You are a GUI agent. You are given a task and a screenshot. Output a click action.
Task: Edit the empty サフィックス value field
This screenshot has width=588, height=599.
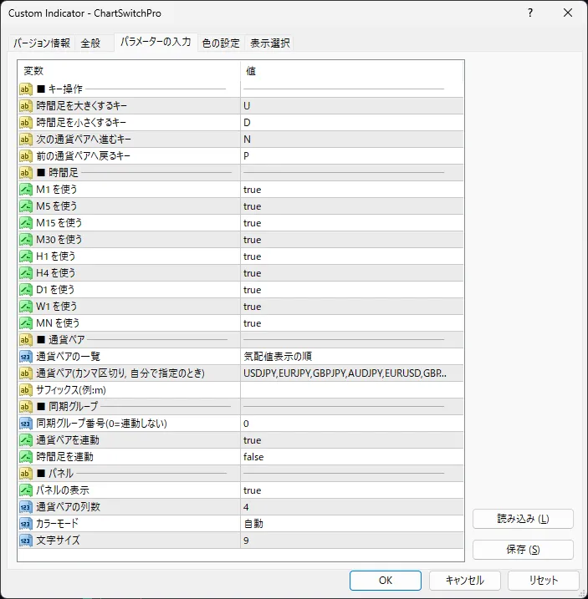click(351, 390)
